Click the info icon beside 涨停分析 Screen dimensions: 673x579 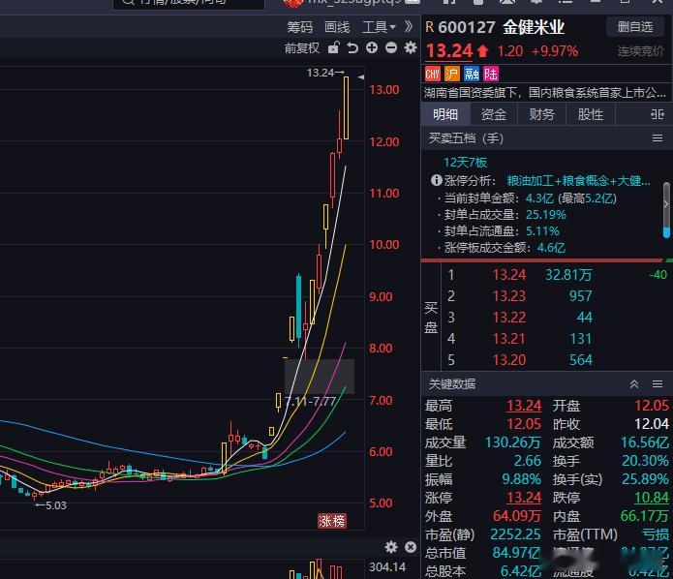point(436,180)
